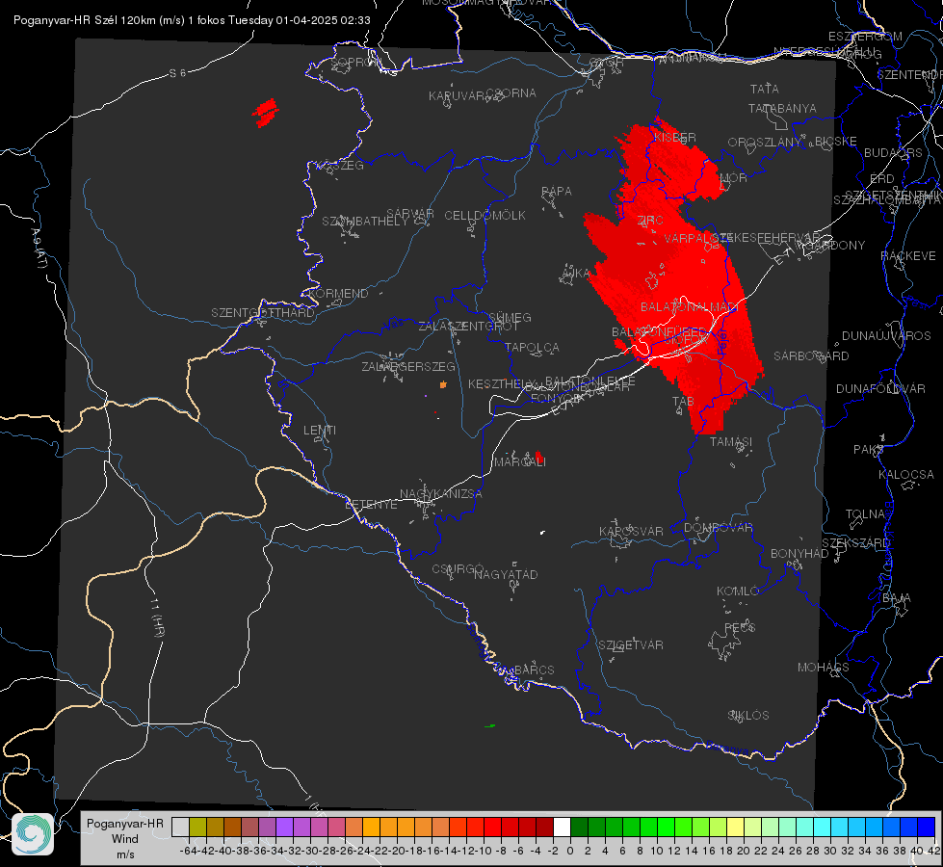Click the TAPOLCA label
The width and height of the screenshot is (943, 867).
(533, 348)
